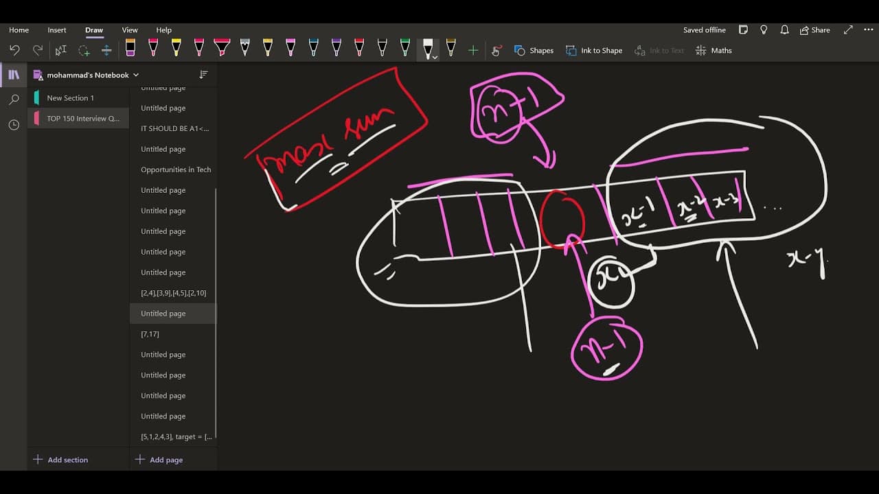Open the Maths tool
879x494 pixels.
[714, 50]
